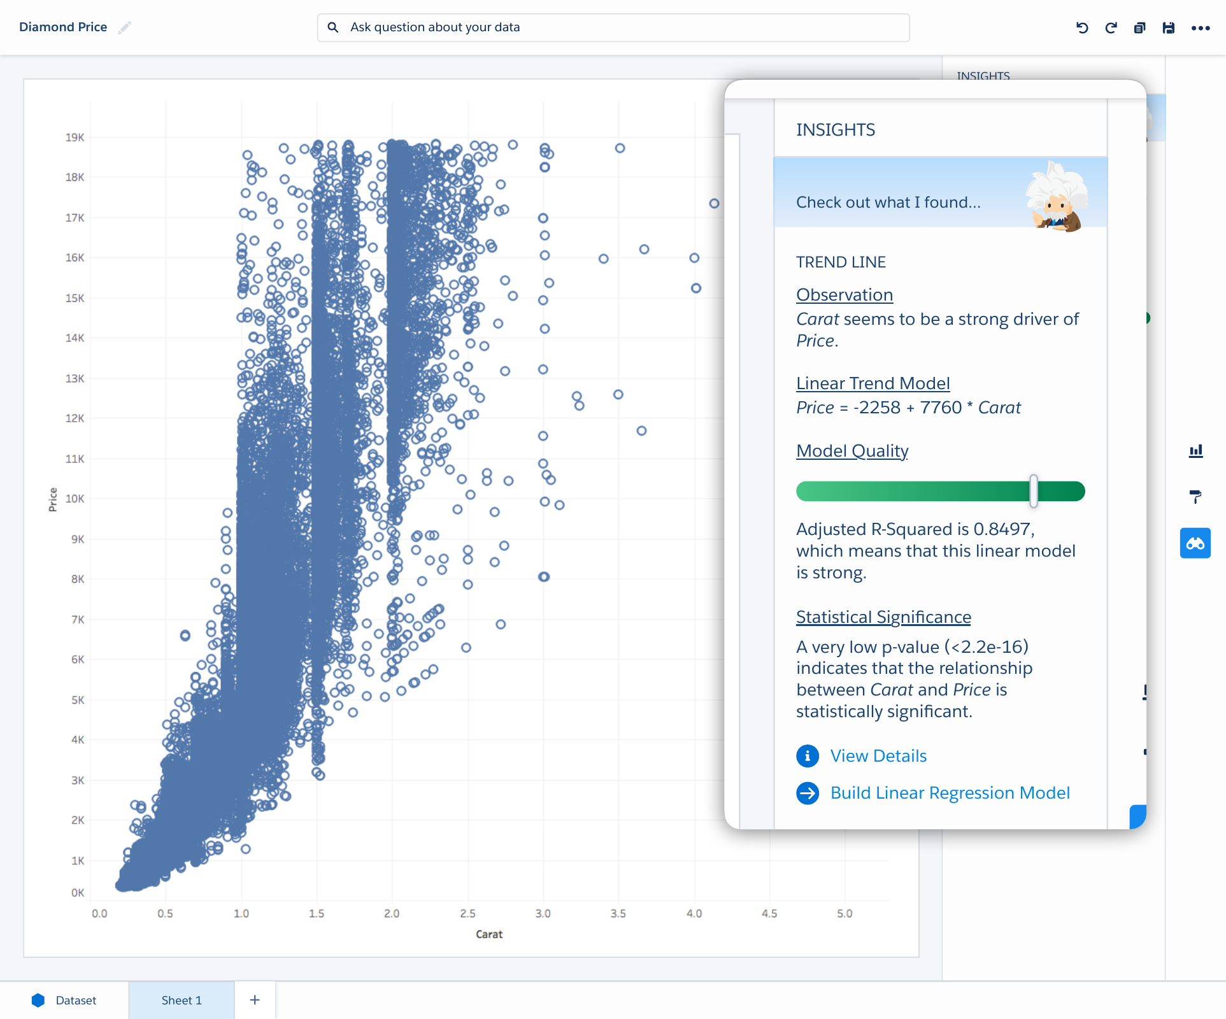Click the 10K y-axis label
This screenshot has height=1019, width=1226.
pyautogui.click(x=75, y=499)
